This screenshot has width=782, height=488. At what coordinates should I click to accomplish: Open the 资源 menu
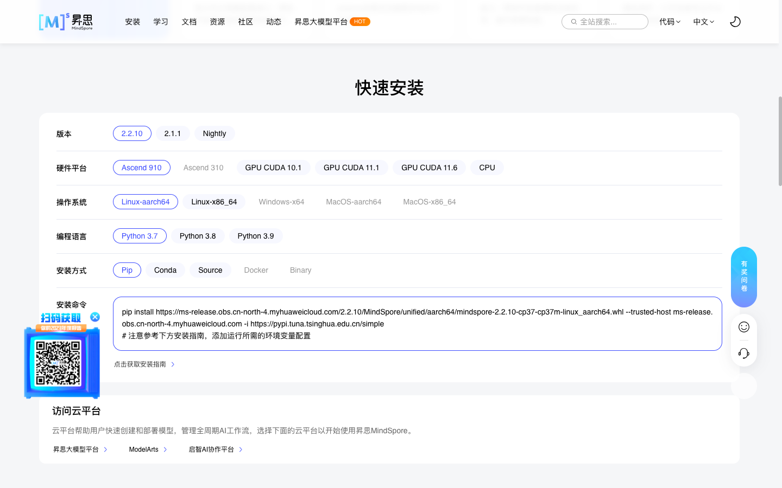(217, 22)
